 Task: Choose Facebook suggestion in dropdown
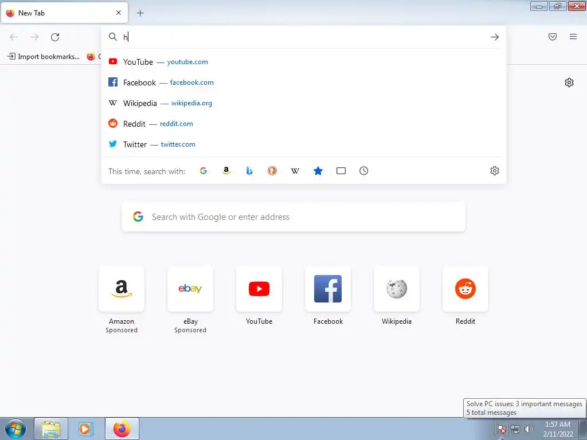pos(304,82)
